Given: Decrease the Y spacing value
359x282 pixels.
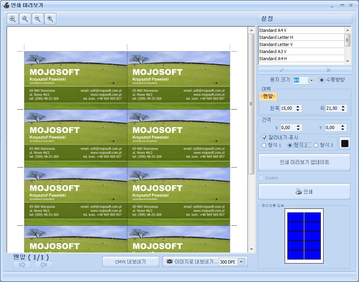Looking at the screenshot, I should [342, 129].
